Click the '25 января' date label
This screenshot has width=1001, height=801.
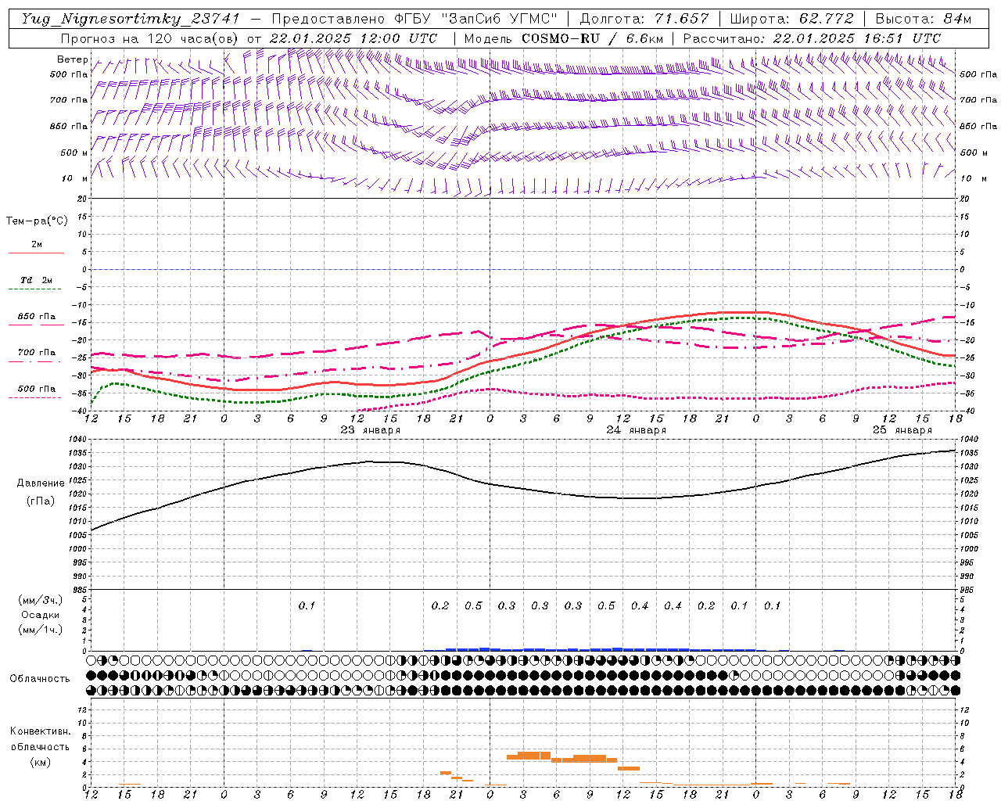coord(902,430)
